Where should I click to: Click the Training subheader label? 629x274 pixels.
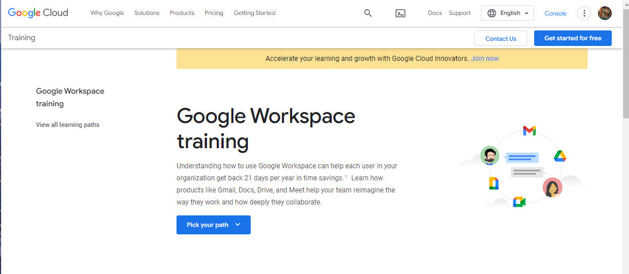(x=22, y=38)
